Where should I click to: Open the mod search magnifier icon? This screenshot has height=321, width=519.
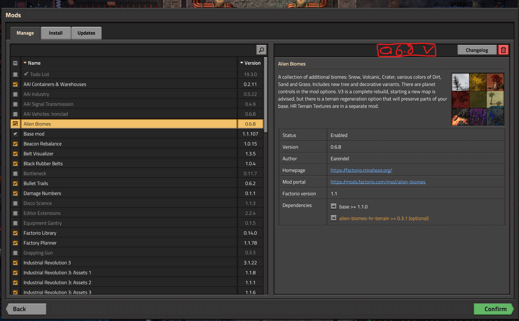click(x=261, y=50)
